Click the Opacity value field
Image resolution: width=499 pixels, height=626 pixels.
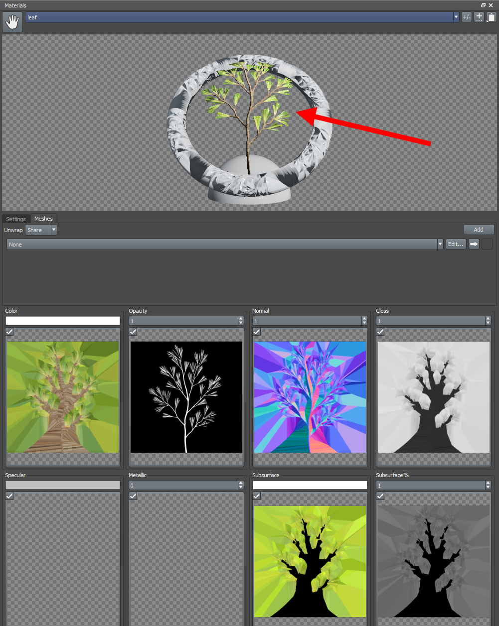183,321
